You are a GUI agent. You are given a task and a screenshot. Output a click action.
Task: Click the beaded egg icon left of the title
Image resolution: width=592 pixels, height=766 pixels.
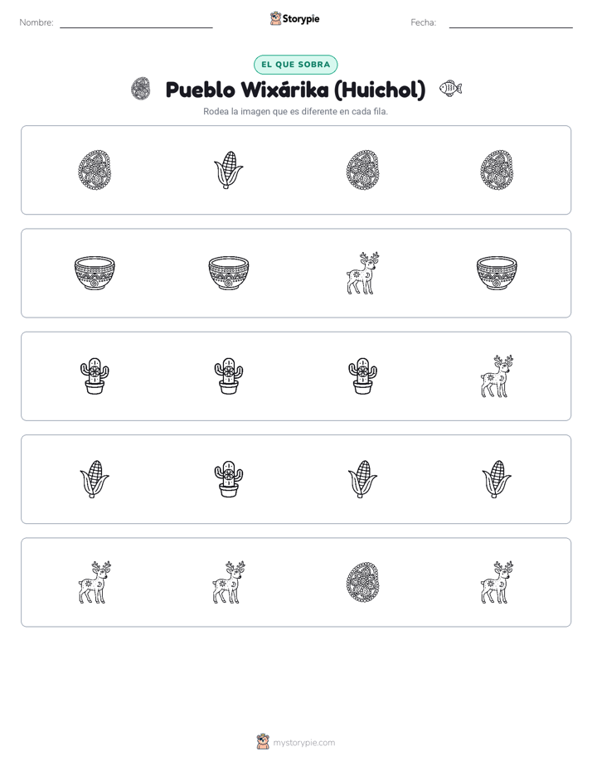141,89
